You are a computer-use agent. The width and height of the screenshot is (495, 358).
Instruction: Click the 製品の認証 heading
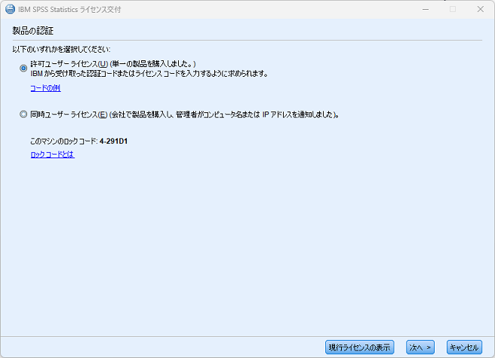click(33, 31)
